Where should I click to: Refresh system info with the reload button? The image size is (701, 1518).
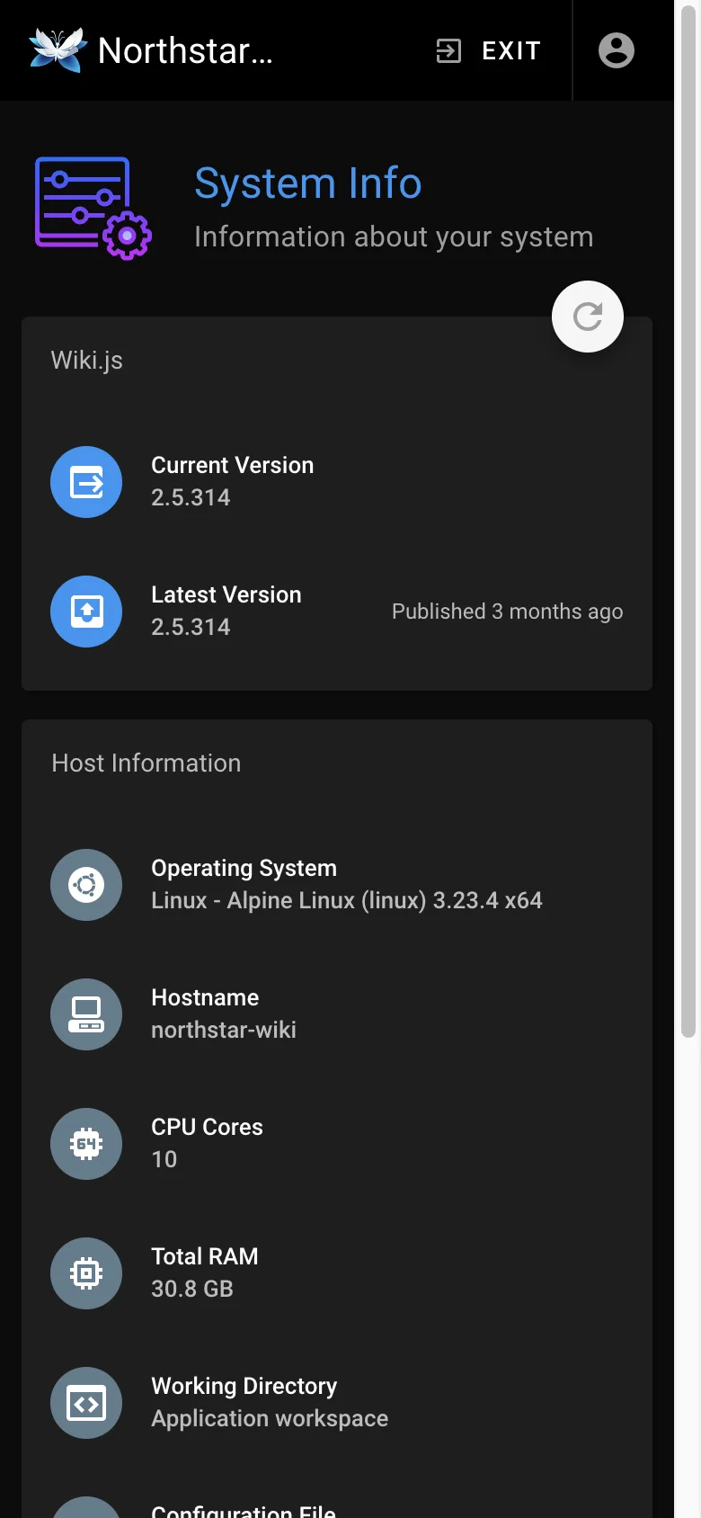tap(588, 317)
